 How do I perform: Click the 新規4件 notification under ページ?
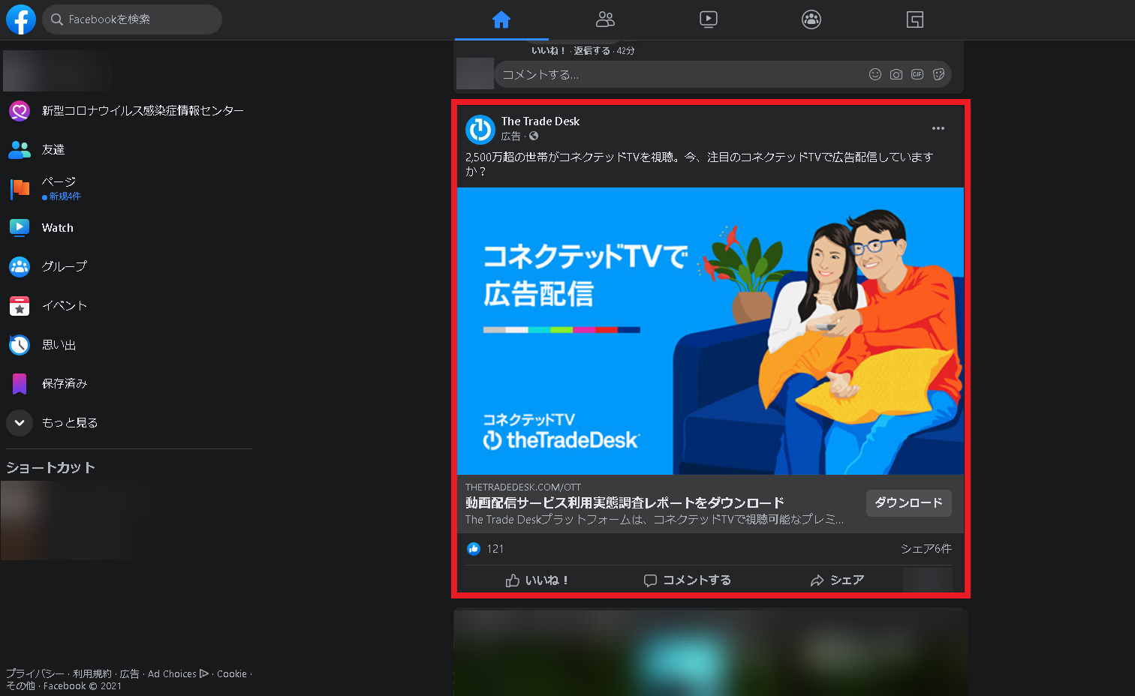pos(62,196)
